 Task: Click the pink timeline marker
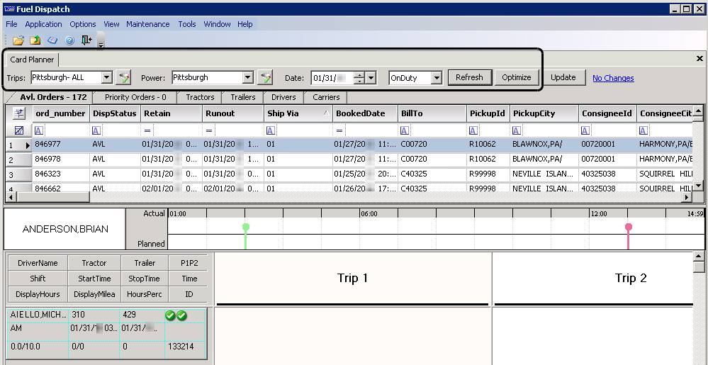[628, 228]
